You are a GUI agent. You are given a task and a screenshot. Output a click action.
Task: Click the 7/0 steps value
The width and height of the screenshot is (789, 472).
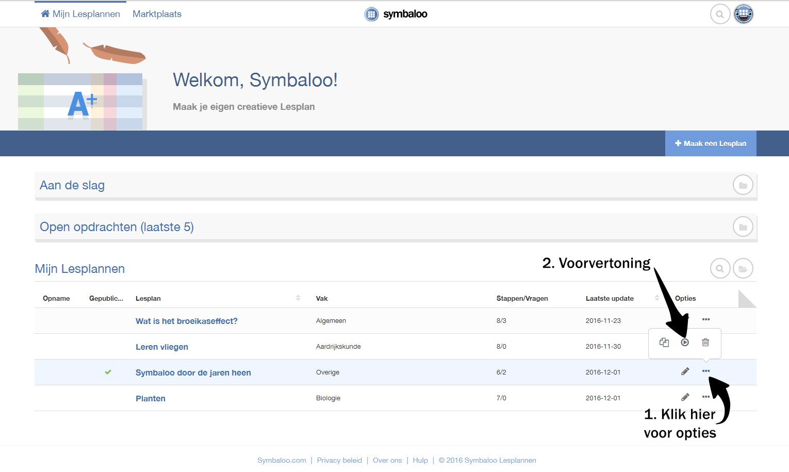tap(501, 398)
